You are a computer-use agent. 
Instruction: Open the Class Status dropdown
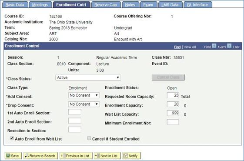pyautogui.click(x=88, y=77)
